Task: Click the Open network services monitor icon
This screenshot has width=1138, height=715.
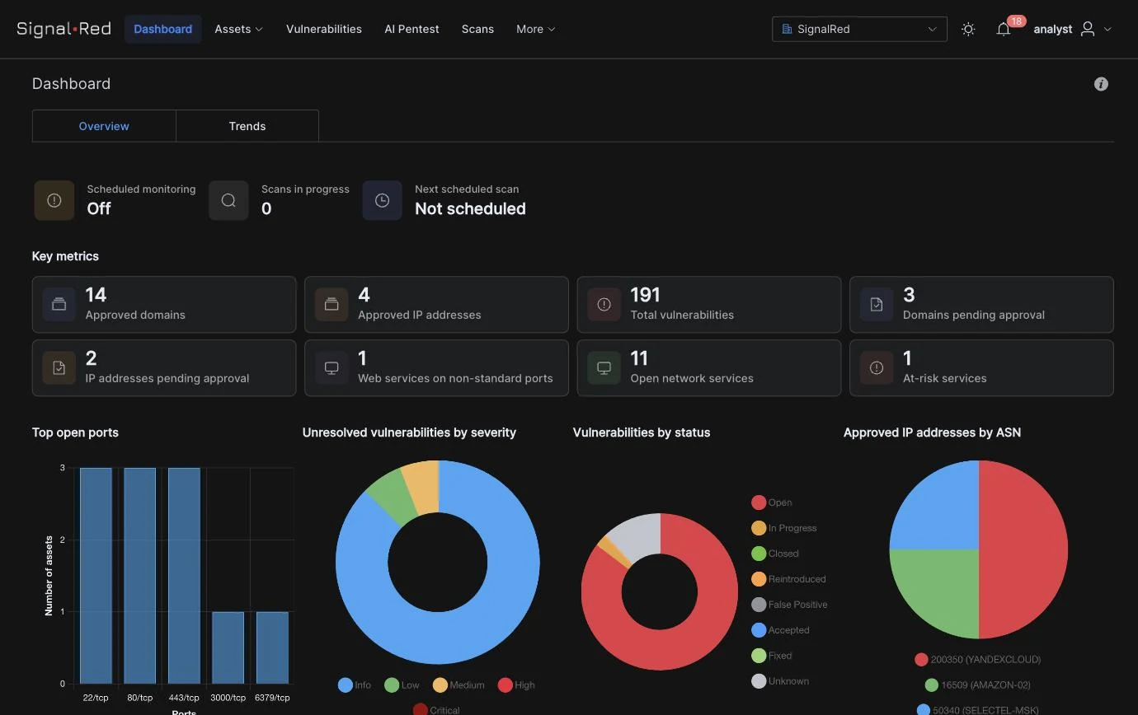Action: 604,367
